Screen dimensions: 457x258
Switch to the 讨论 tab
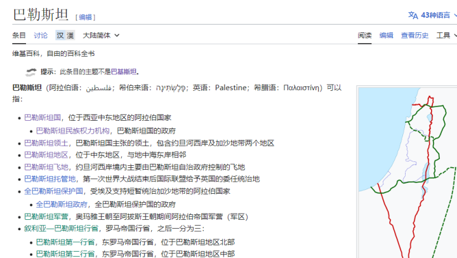[x=41, y=36]
